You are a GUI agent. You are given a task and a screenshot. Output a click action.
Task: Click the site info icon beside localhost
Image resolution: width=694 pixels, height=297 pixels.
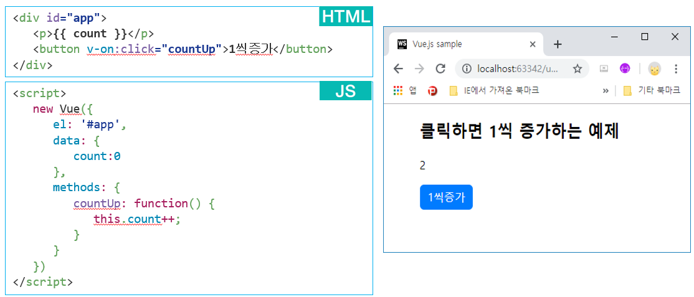click(466, 68)
